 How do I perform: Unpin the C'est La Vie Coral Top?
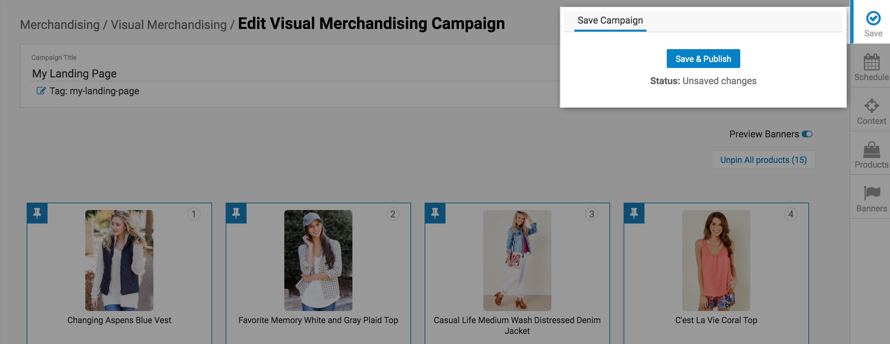coord(634,213)
